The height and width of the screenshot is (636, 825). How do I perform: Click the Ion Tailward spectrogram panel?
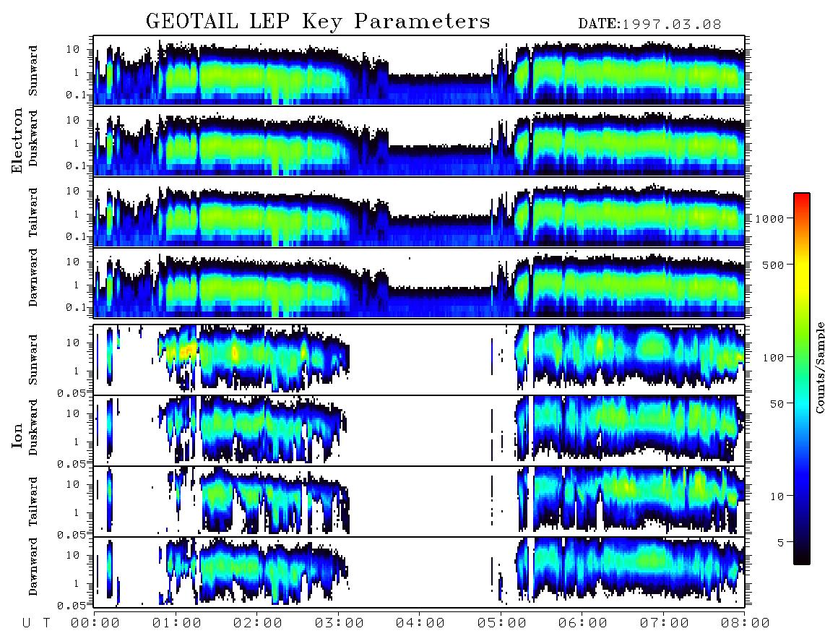tap(419, 502)
